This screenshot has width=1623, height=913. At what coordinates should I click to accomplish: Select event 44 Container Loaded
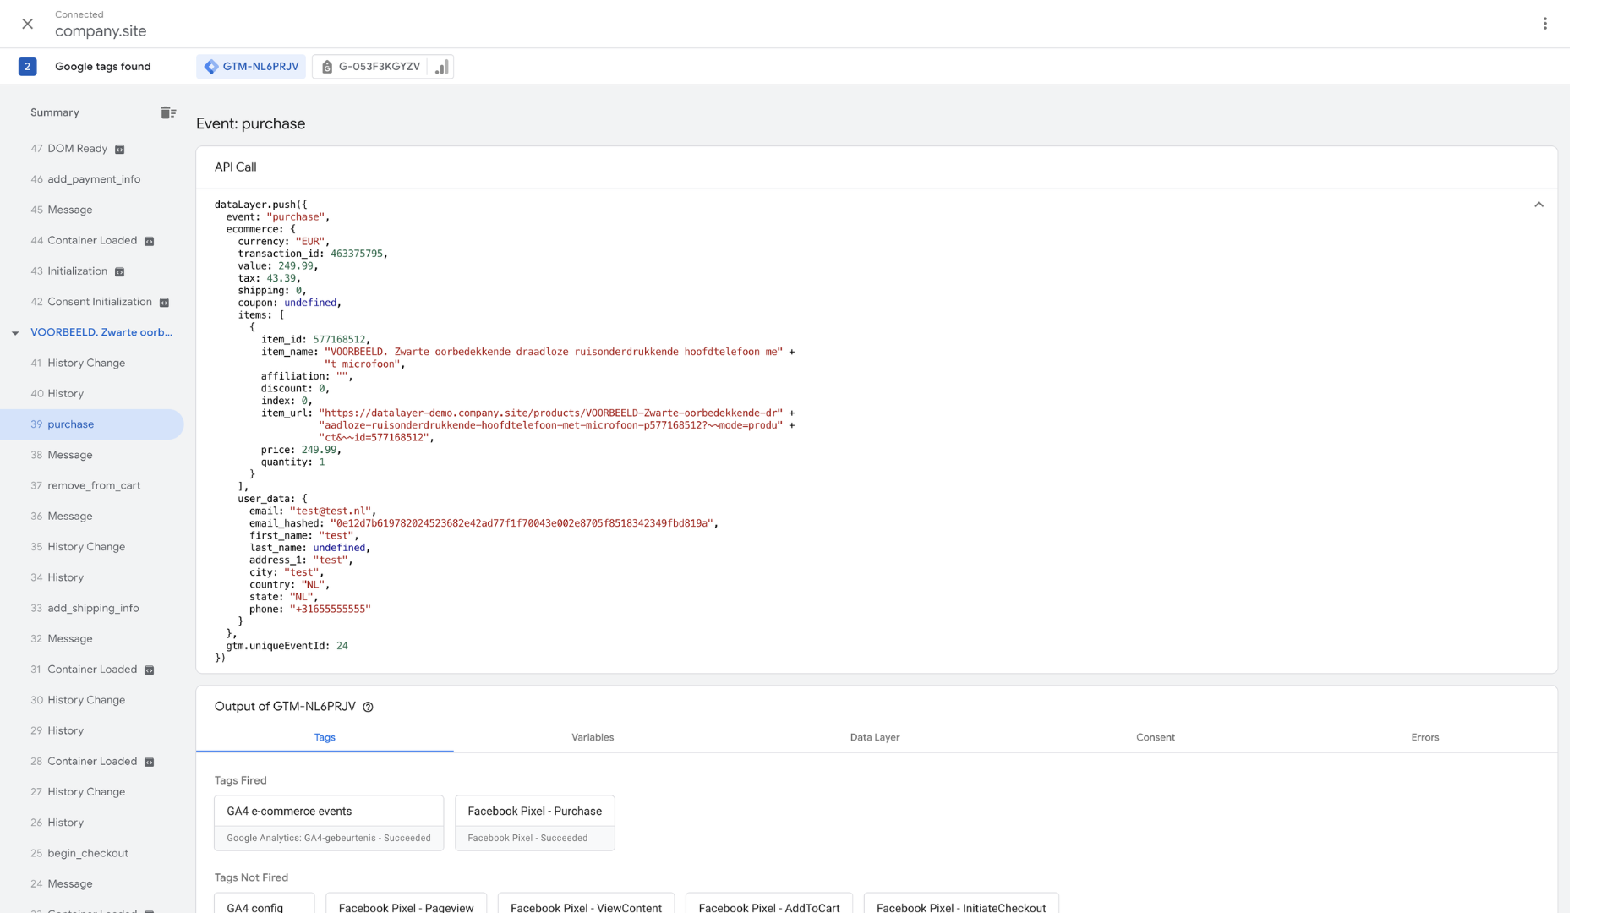point(84,240)
